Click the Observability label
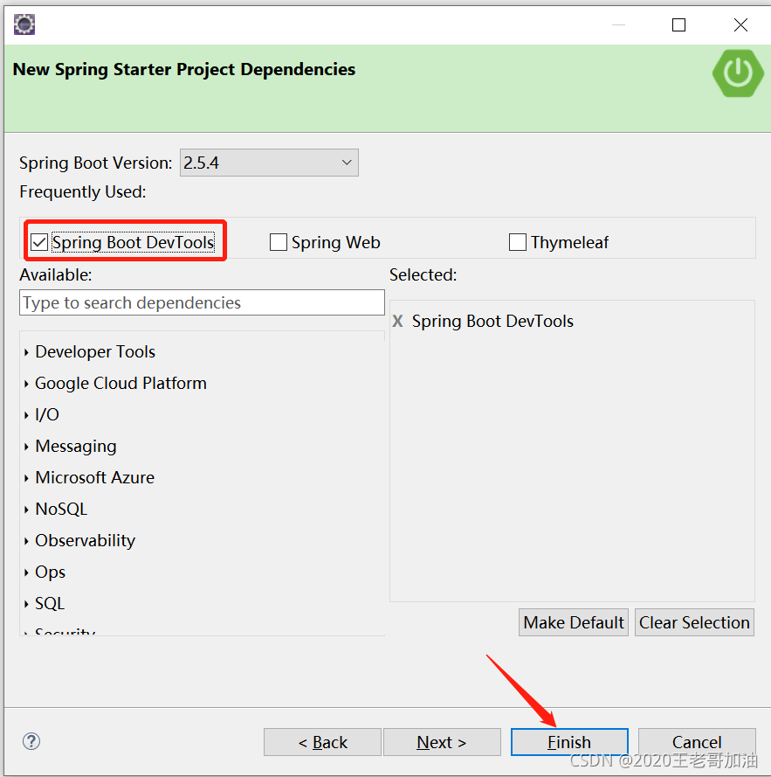 [86, 541]
